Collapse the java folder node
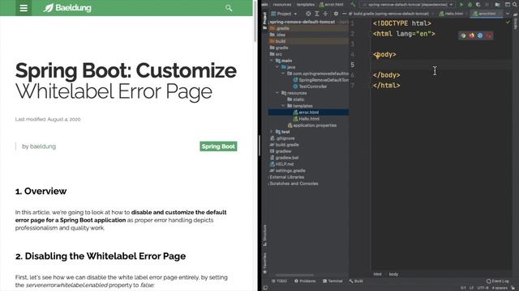 tap(277, 67)
